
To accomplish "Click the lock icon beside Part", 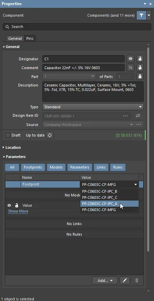I will [140, 77].
